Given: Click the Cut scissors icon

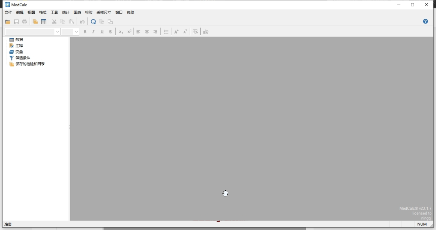Looking at the screenshot, I should coord(54,22).
